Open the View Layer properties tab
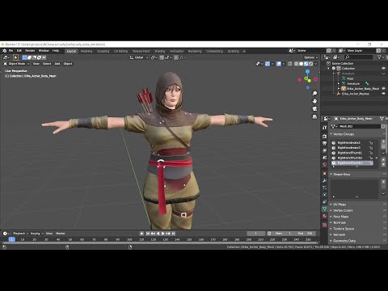This screenshot has width=388, height=291. tap(325, 150)
